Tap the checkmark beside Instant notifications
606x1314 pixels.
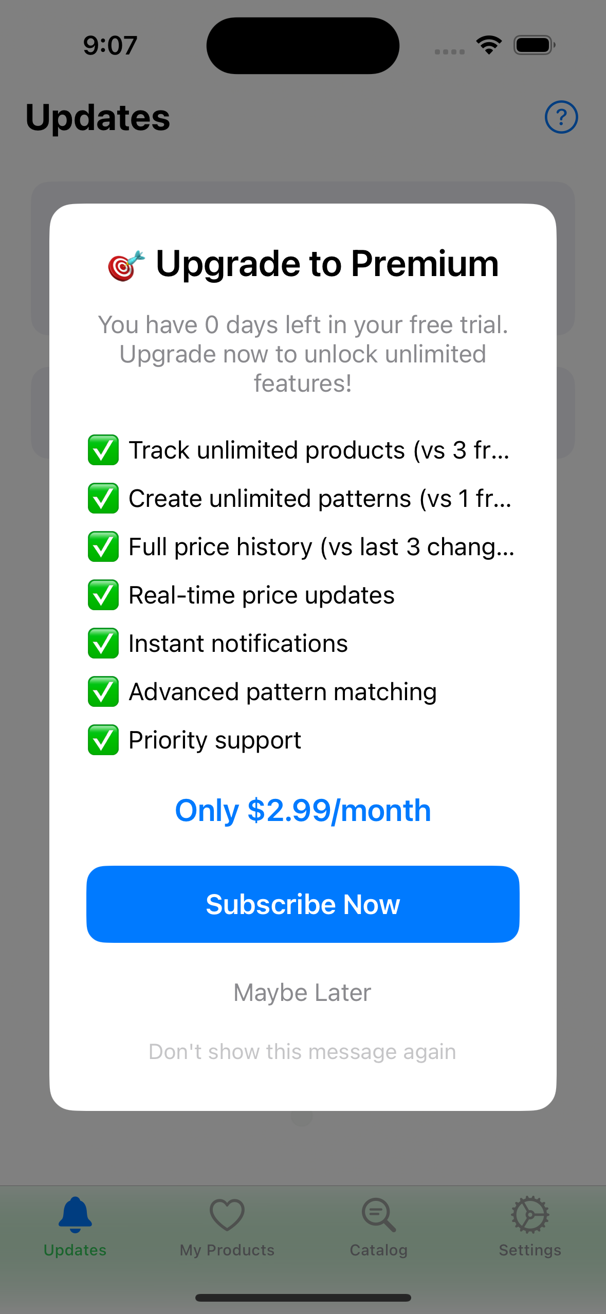pos(103,643)
